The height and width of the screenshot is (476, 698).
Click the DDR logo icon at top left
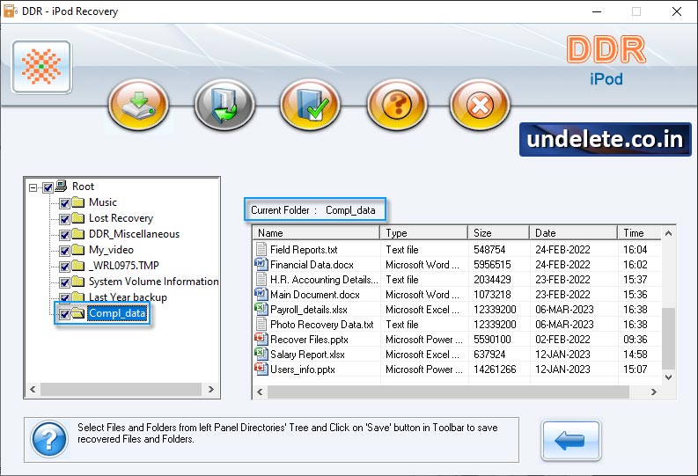(x=41, y=68)
